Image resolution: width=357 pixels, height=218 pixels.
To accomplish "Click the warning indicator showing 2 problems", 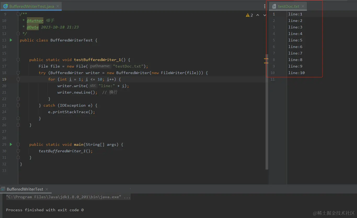I will 249,15.
